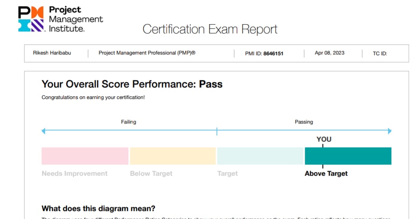Click the YOU marker above the bar
The width and height of the screenshot is (415, 219).
(x=324, y=139)
